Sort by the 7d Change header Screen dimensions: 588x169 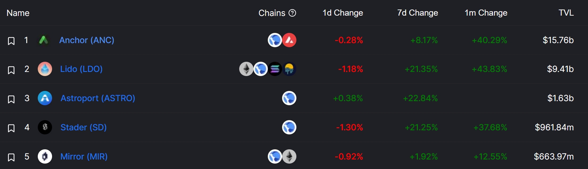[418, 13]
